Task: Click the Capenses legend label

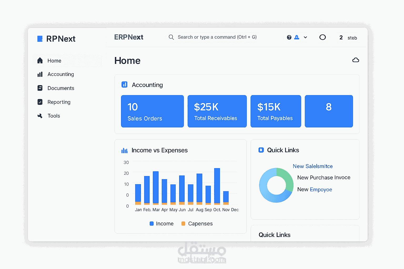Action: point(200,224)
